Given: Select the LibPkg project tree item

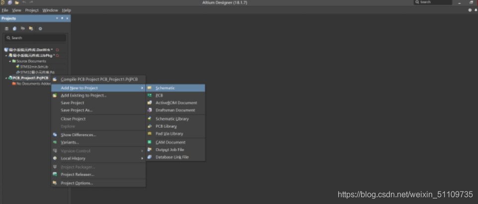Looking at the screenshot, I should (x=31, y=56).
